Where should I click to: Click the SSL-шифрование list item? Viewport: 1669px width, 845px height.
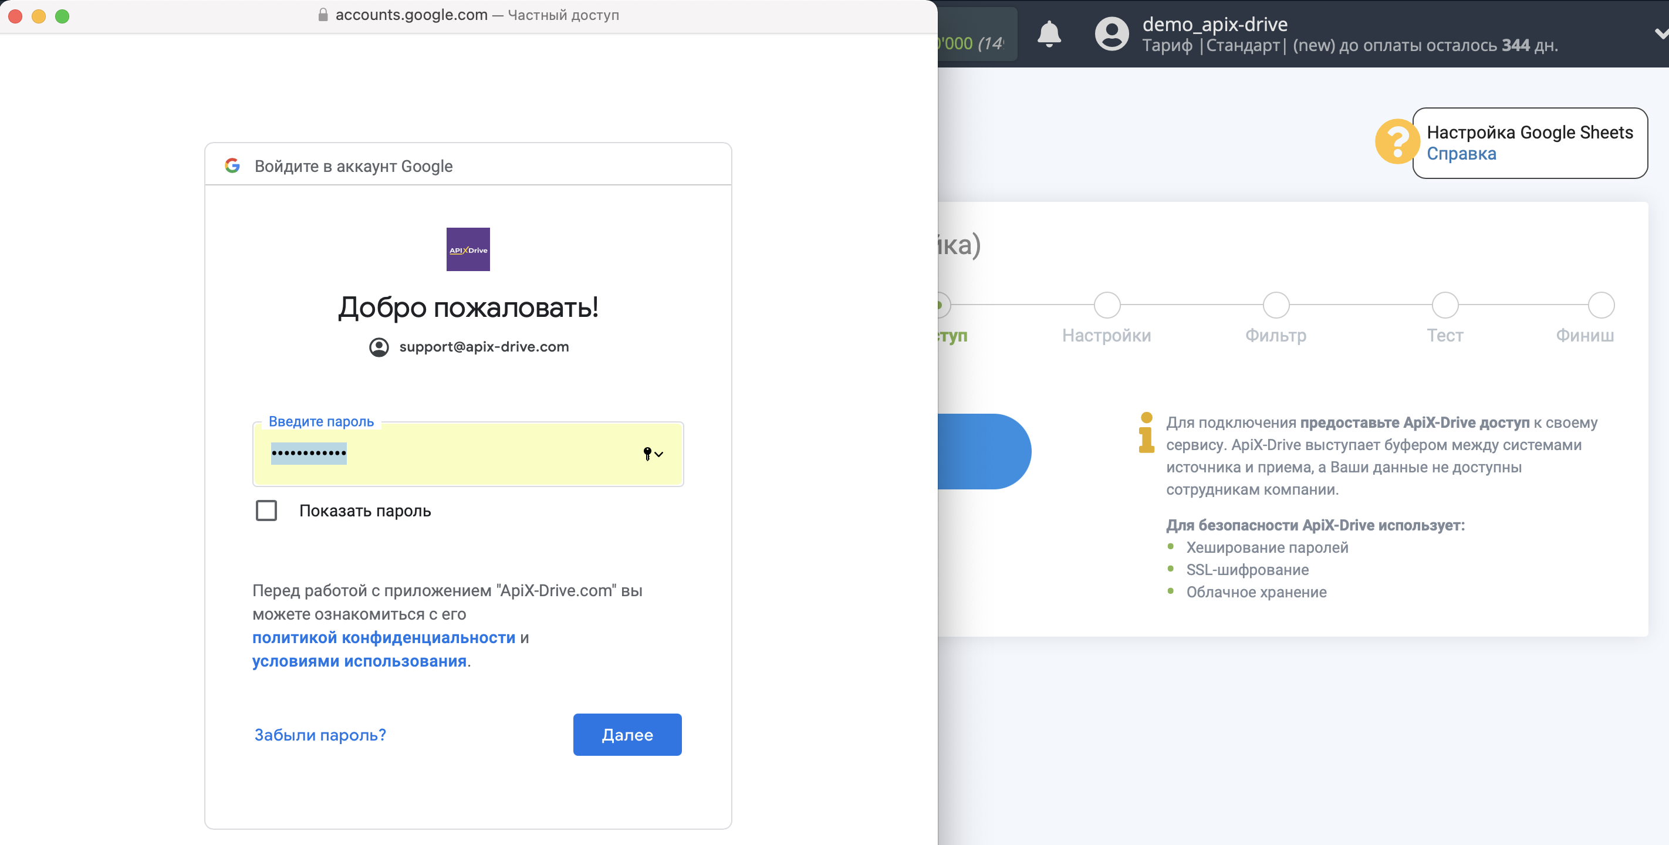(1247, 570)
